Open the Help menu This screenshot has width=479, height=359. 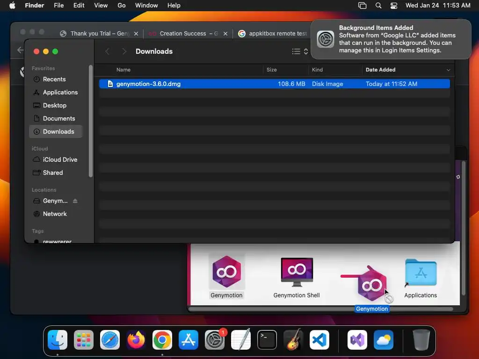tap(174, 6)
